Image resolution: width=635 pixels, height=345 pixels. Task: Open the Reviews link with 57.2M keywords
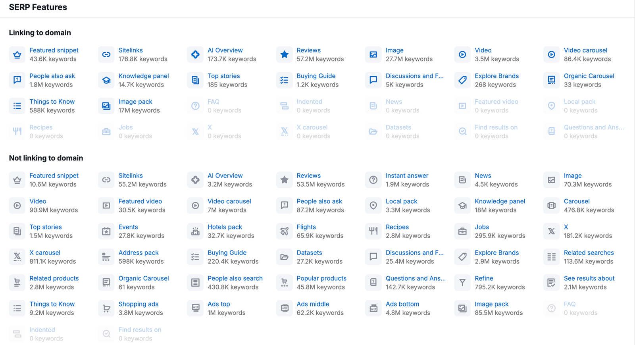coord(308,50)
